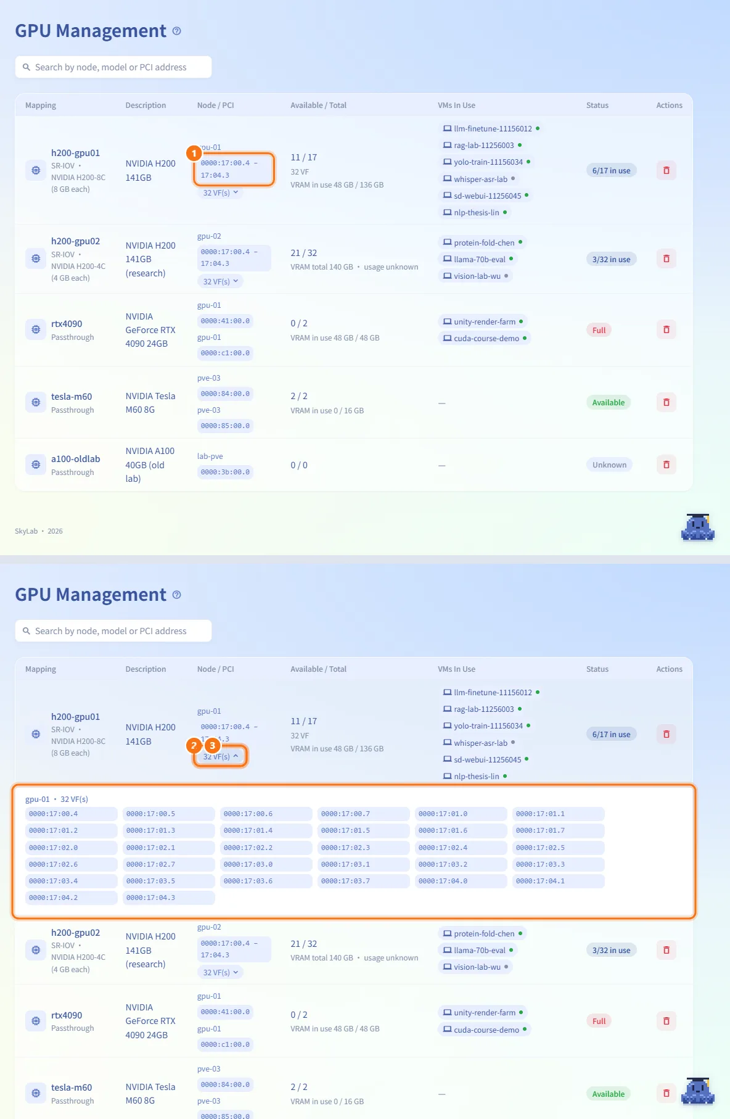Open sd-webui-11256045 VM in the upper view

click(486, 196)
